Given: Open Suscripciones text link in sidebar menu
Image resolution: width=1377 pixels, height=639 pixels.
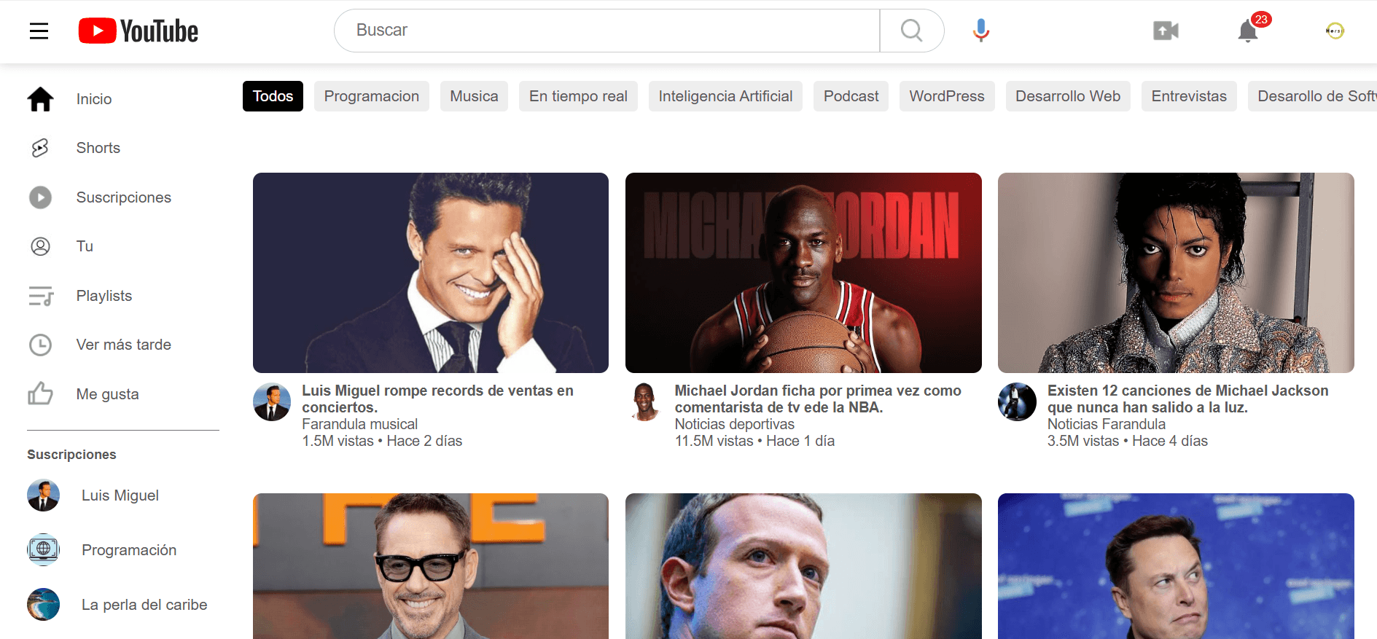Looking at the screenshot, I should point(124,197).
